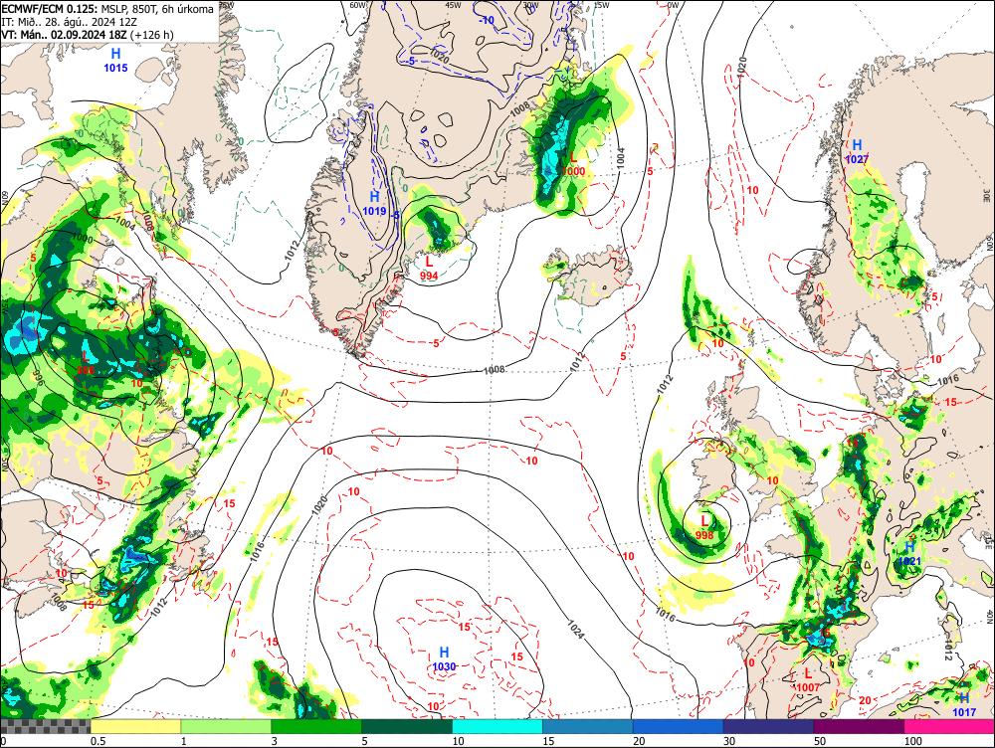The width and height of the screenshot is (995, 748).
Task: Click the 'VT: Mán.. 02.09.2024 18Z (+126 h)' line
Action: pos(88,34)
